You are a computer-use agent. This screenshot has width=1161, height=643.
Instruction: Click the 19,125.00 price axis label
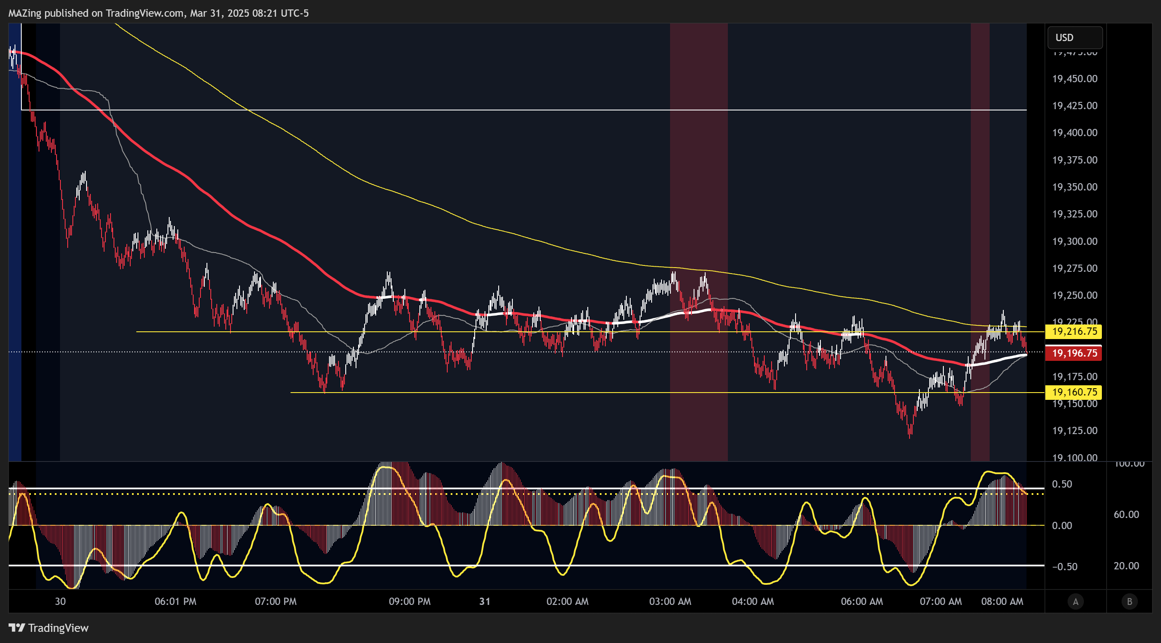(1074, 431)
